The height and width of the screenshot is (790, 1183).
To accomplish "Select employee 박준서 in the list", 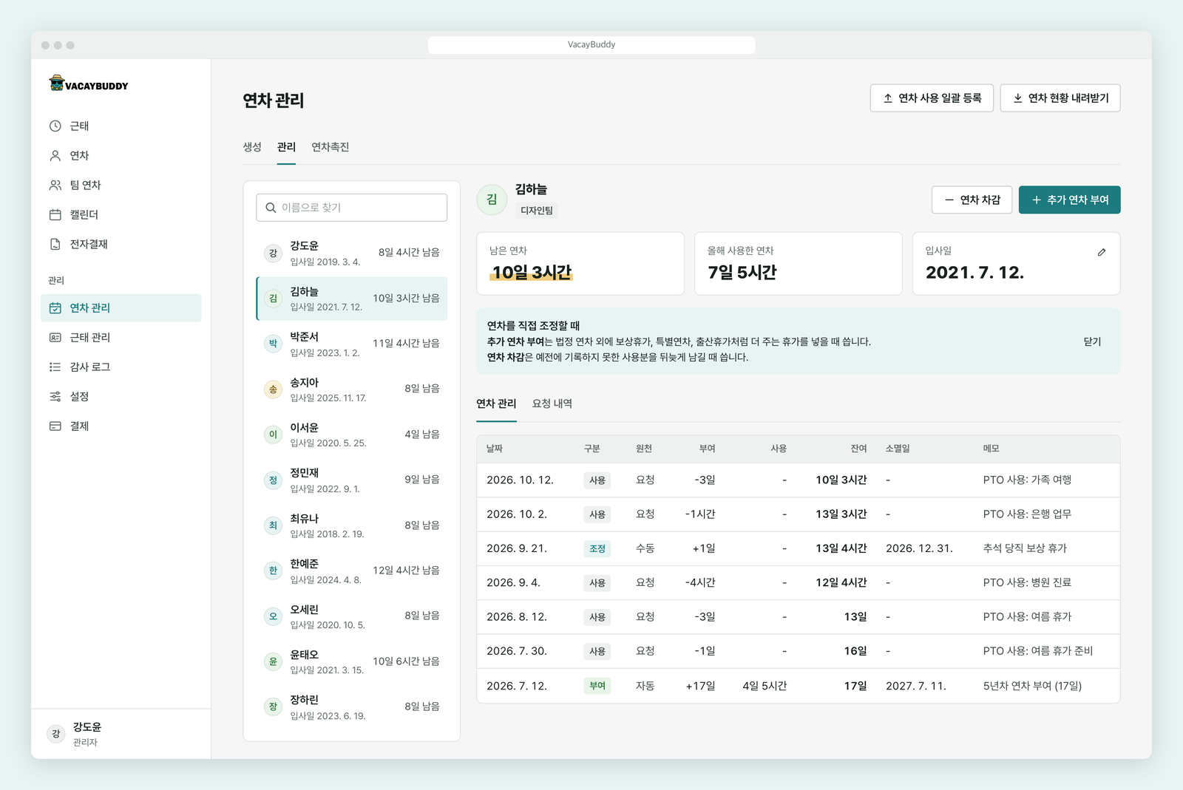I will click(x=352, y=344).
